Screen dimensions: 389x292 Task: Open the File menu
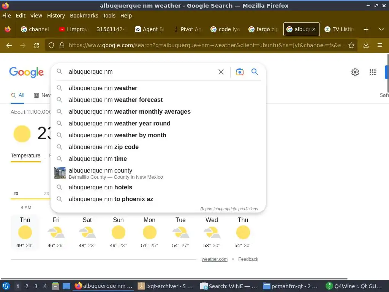click(6, 16)
